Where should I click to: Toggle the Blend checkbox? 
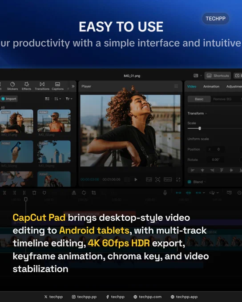190,182
